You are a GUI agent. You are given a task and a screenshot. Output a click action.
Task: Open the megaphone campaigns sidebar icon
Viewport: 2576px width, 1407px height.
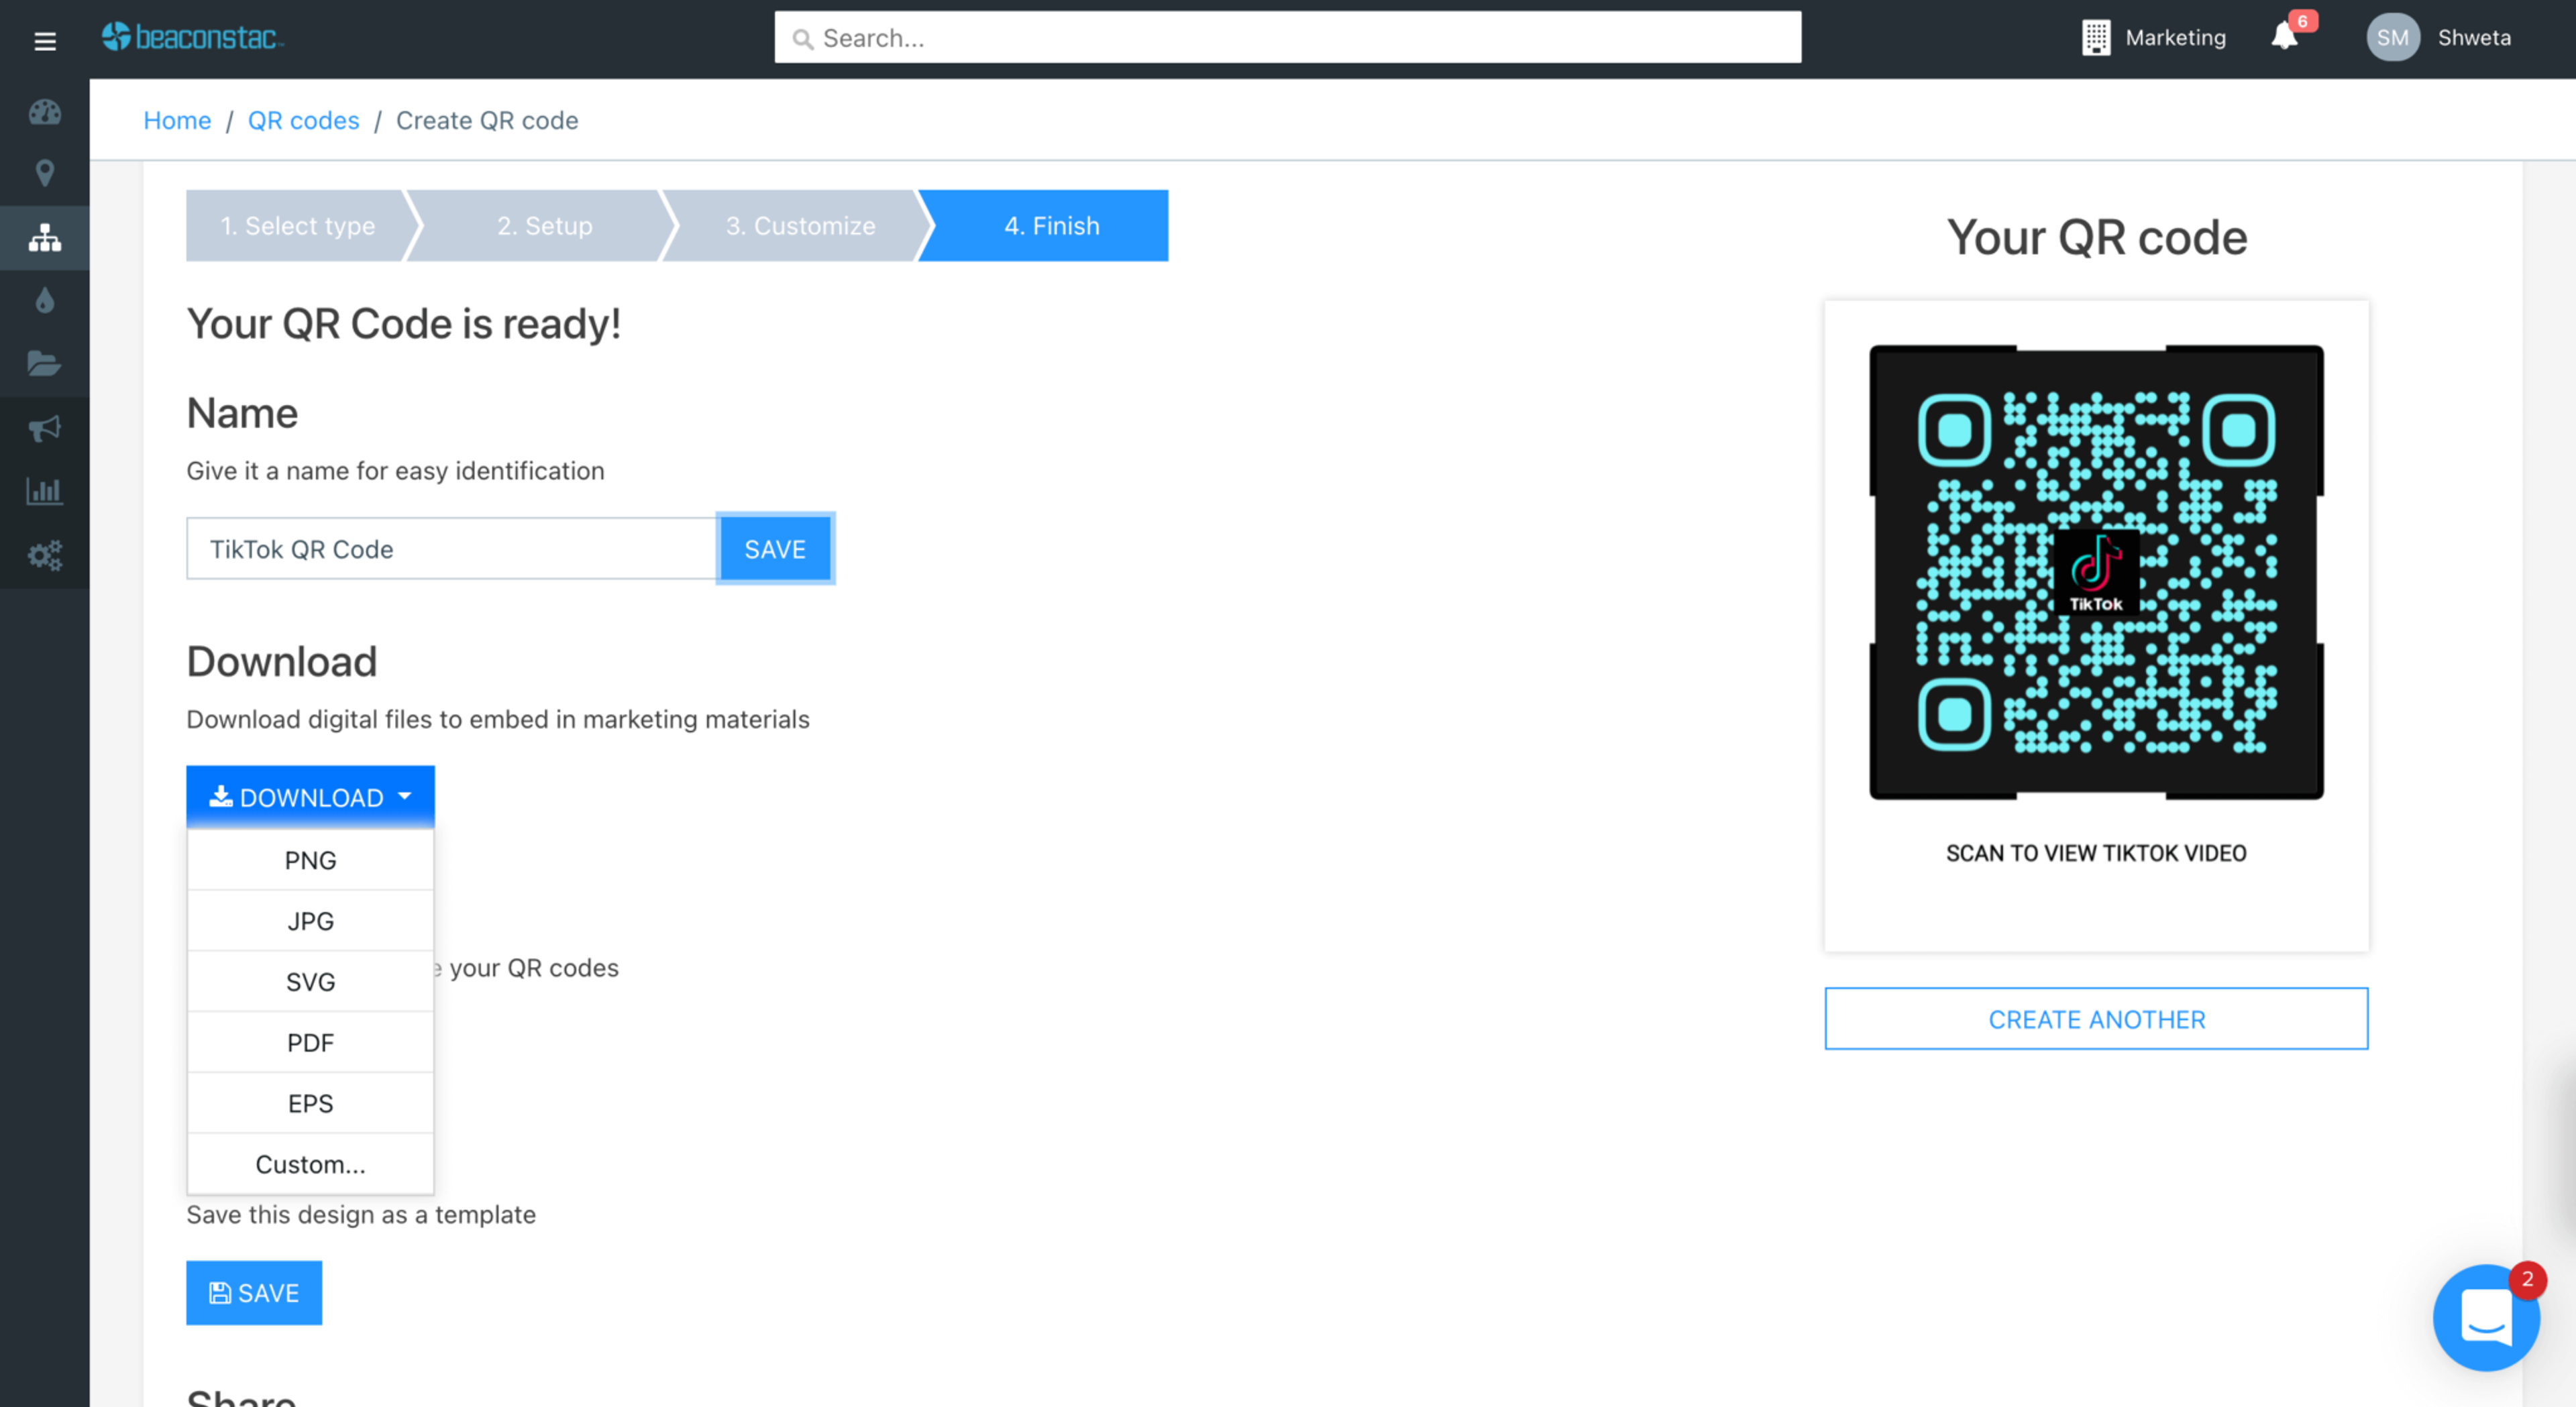(44, 428)
